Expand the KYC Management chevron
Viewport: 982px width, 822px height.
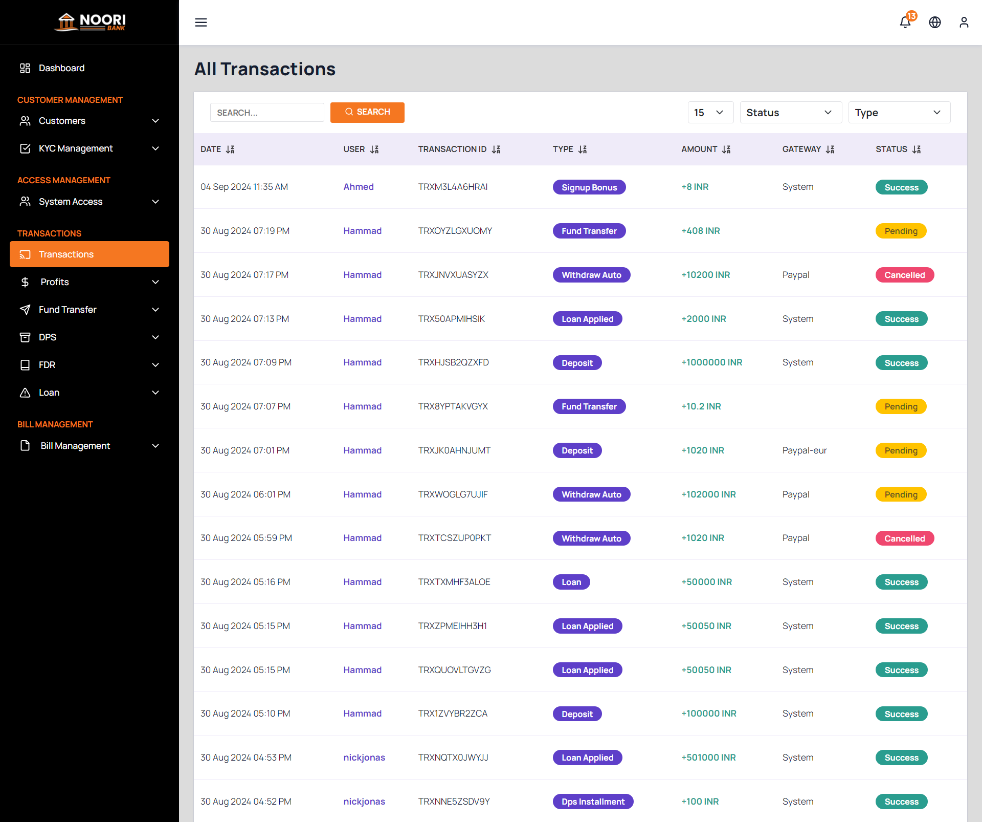(155, 148)
